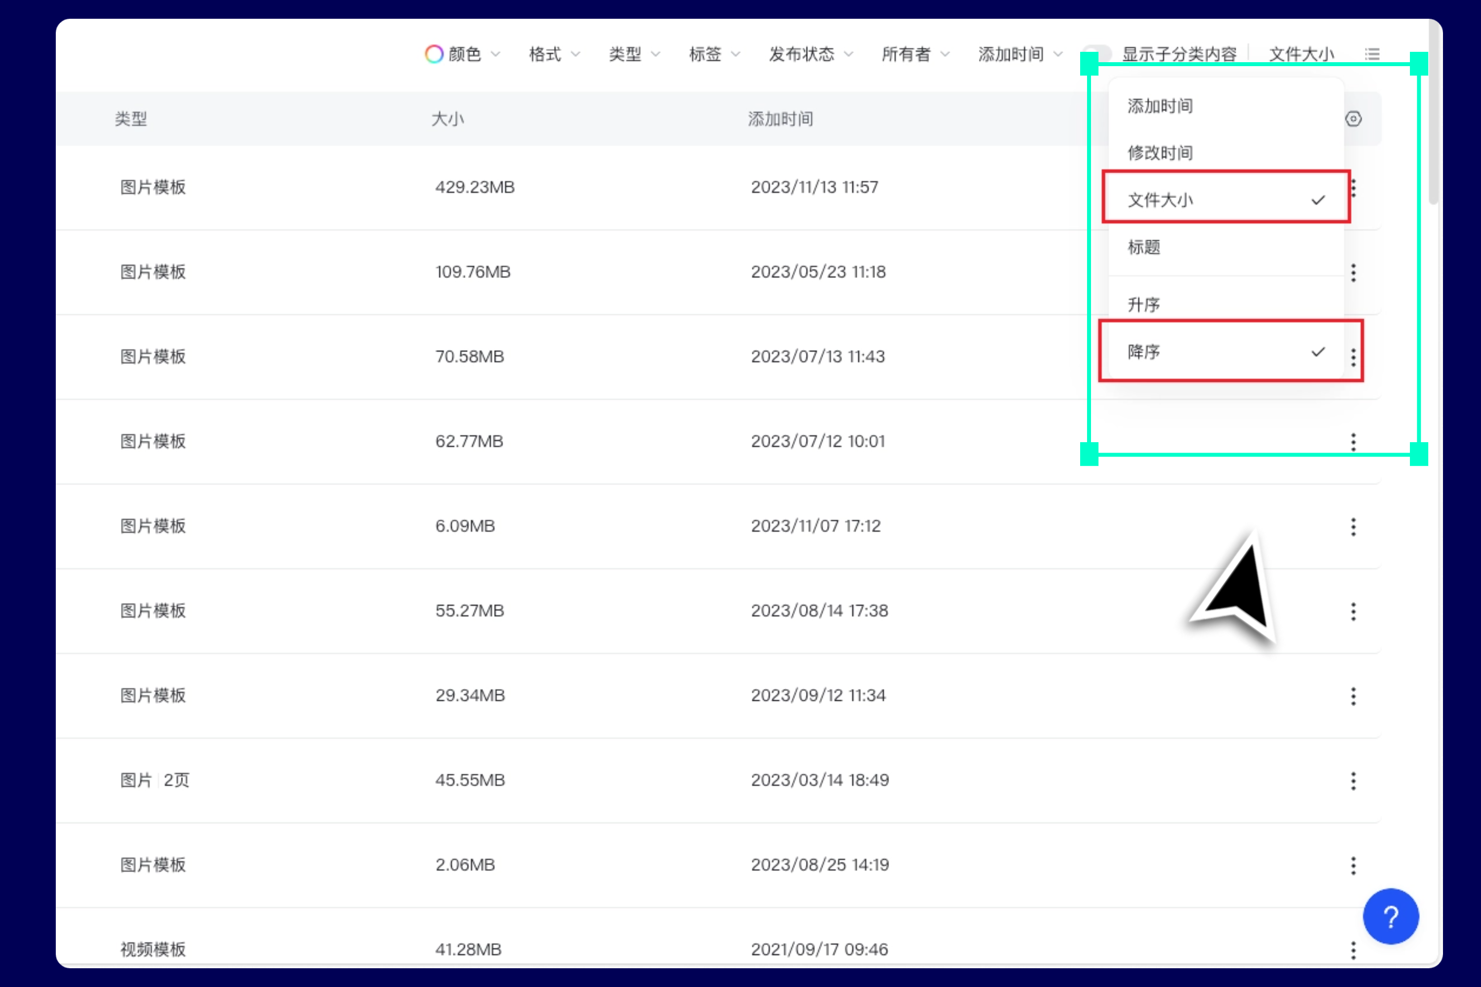Expand the 格式 filter dropdown
This screenshot has height=987, width=1481.
pyautogui.click(x=554, y=54)
